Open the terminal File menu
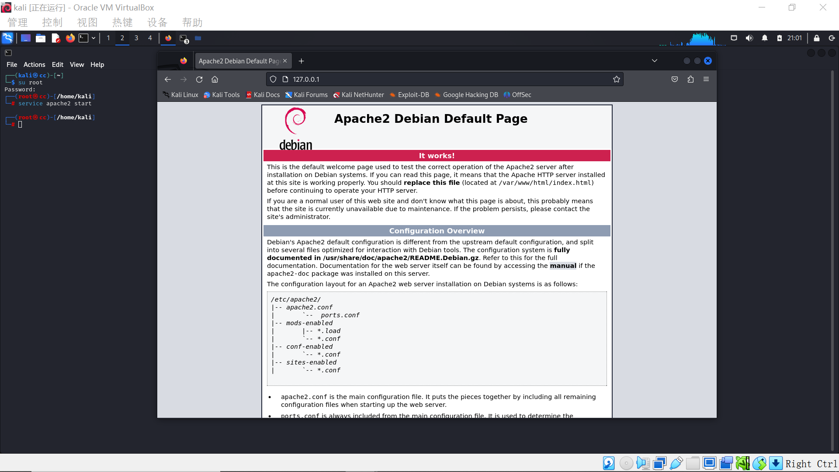Viewport: 839px width, 472px height. 12,65
